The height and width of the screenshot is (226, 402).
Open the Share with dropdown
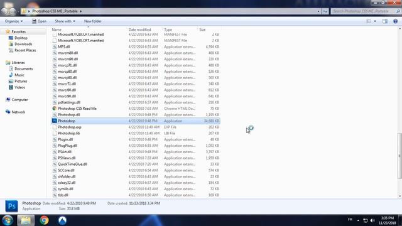pyautogui.click(x=65, y=21)
